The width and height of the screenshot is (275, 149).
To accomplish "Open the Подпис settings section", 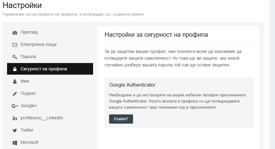I will 50,93.
